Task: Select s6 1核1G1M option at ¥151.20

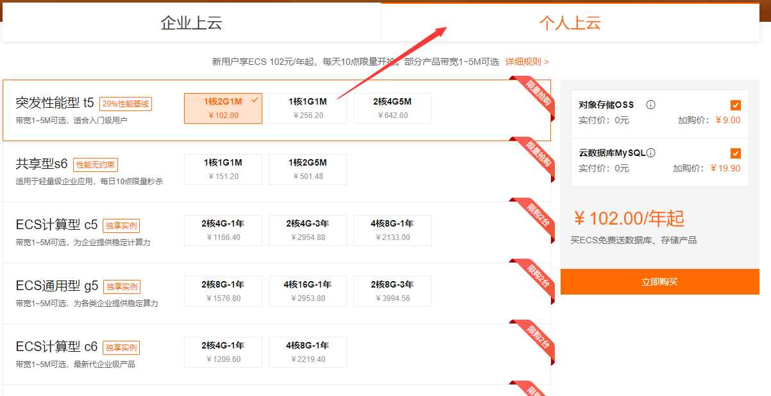Action: [223, 169]
